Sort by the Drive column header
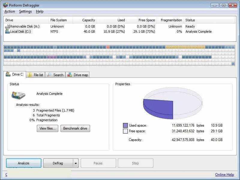This screenshot has height=180, width=240. coord(26,20)
